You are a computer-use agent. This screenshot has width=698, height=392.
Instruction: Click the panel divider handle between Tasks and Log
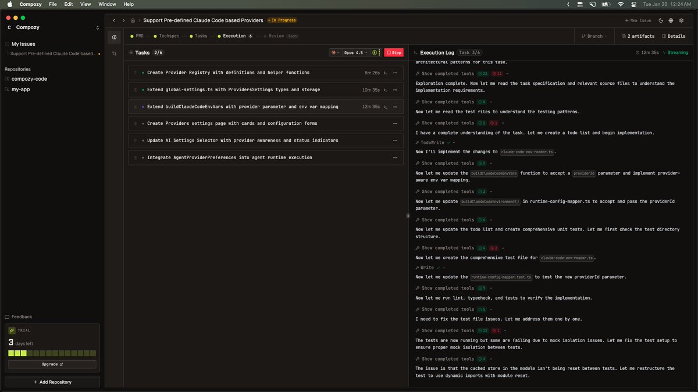[407, 215]
